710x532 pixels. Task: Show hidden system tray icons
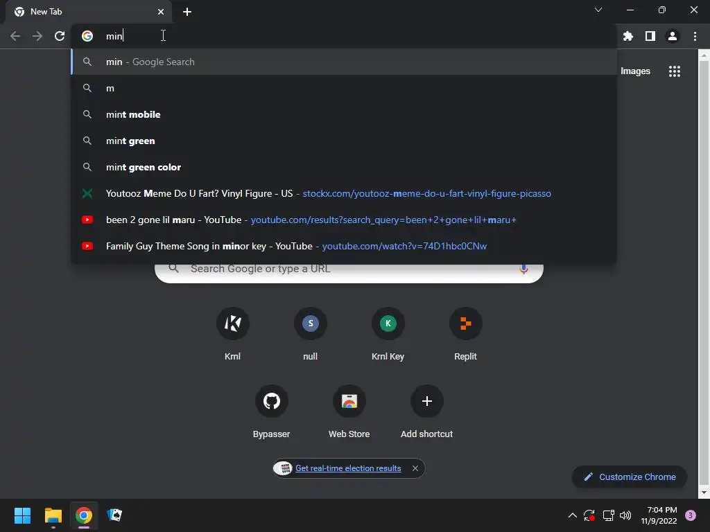tap(572, 515)
